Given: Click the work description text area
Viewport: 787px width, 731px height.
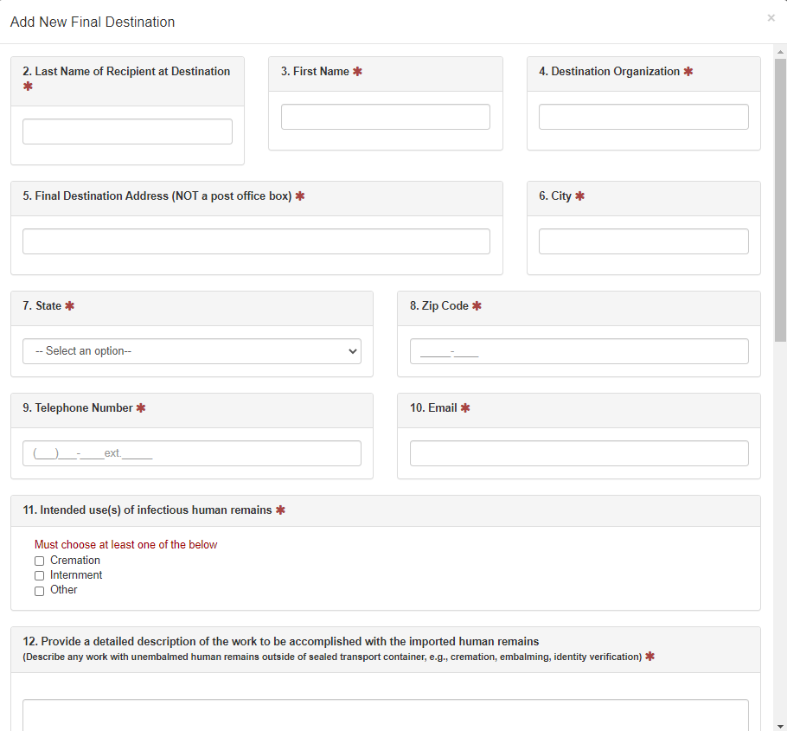Looking at the screenshot, I should click(385, 715).
